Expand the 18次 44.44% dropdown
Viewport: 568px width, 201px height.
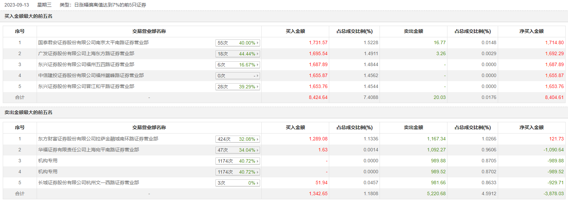237,54
